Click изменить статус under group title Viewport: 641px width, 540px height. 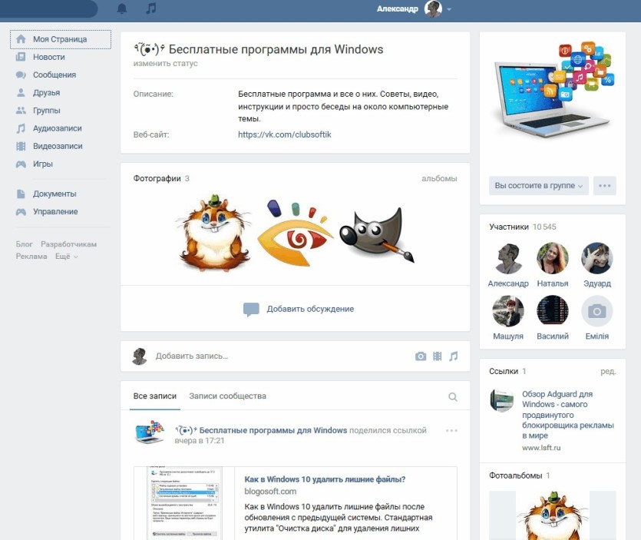coord(166,64)
